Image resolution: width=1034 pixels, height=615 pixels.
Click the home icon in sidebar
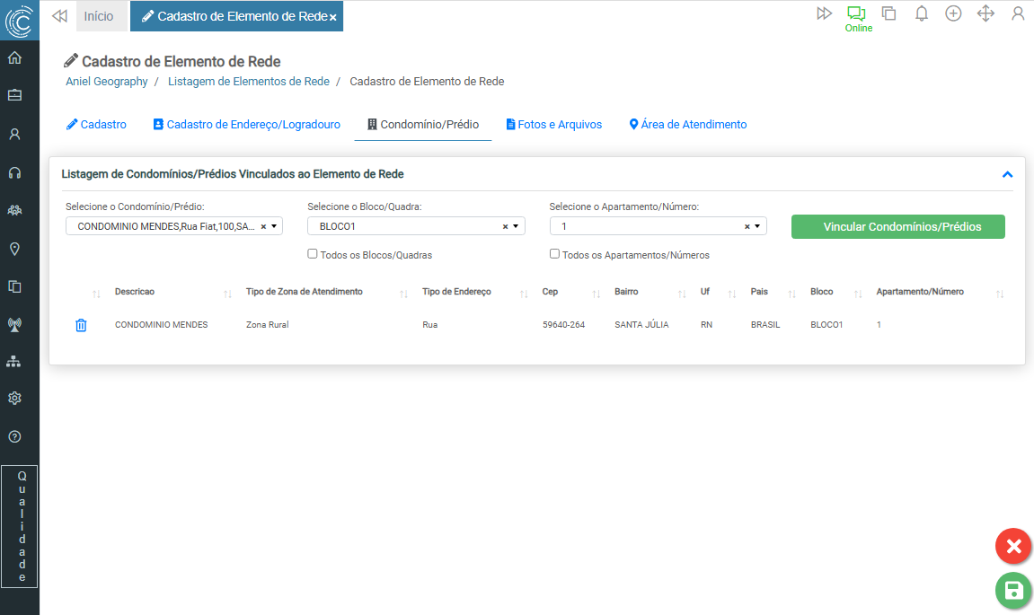(14, 58)
